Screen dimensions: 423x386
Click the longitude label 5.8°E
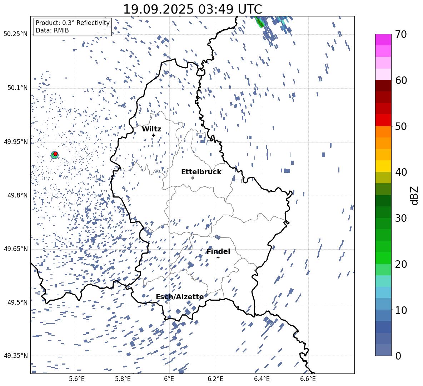coord(123,379)
